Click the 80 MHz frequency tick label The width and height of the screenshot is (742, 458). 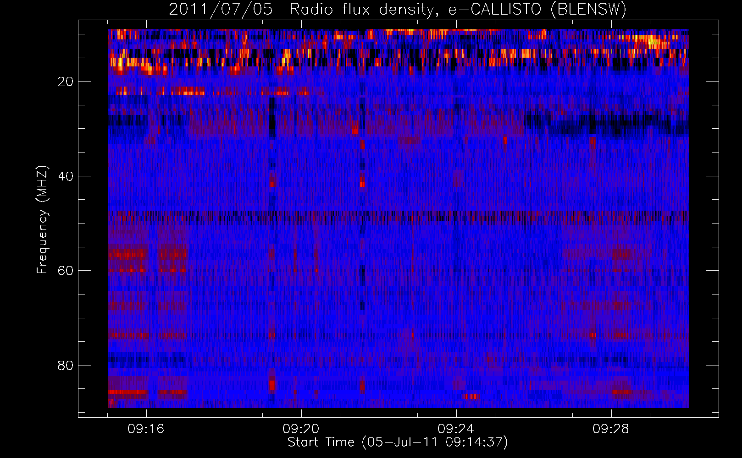click(x=66, y=365)
